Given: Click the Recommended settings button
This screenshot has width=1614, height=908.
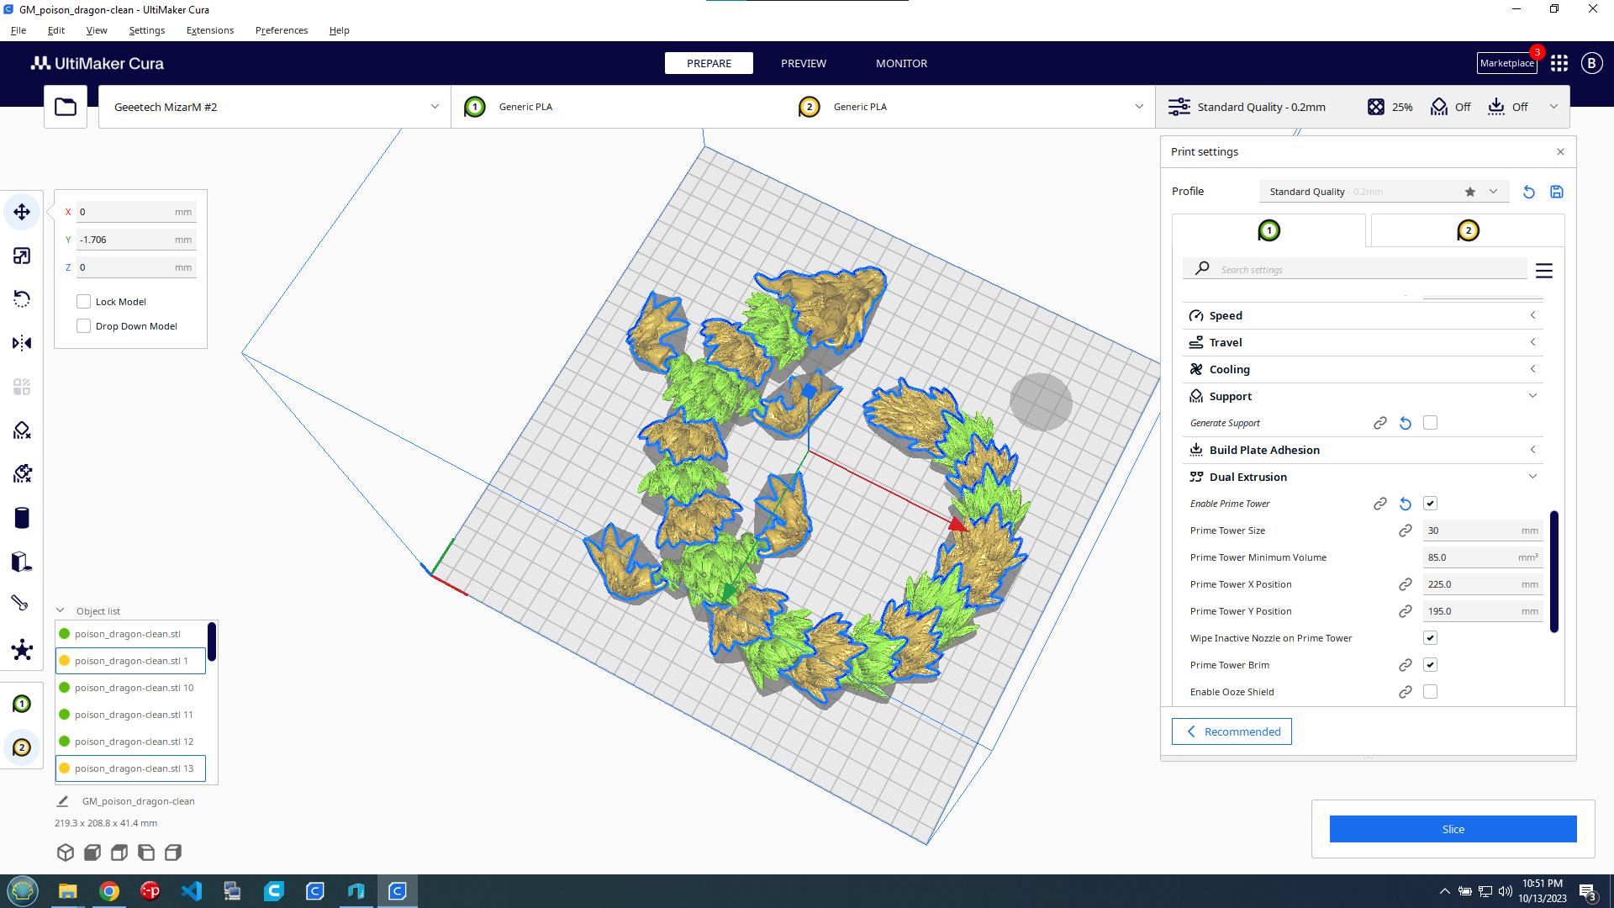Looking at the screenshot, I should coord(1232,731).
